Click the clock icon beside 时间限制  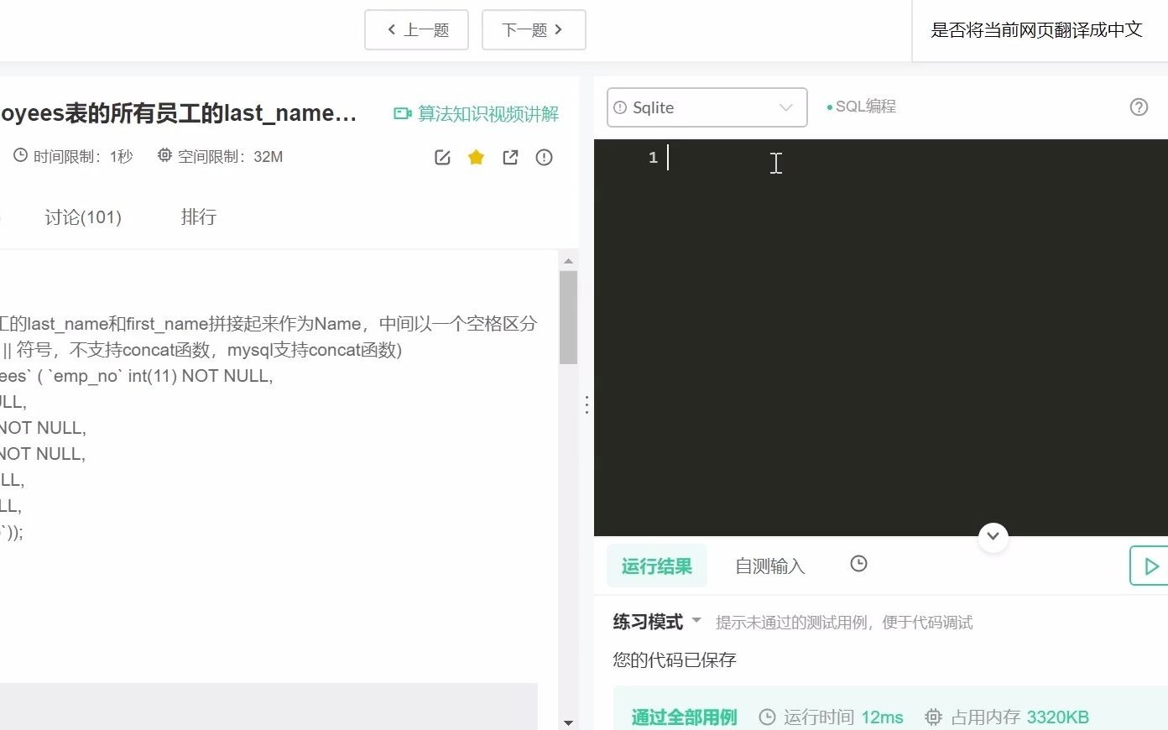pyautogui.click(x=20, y=156)
